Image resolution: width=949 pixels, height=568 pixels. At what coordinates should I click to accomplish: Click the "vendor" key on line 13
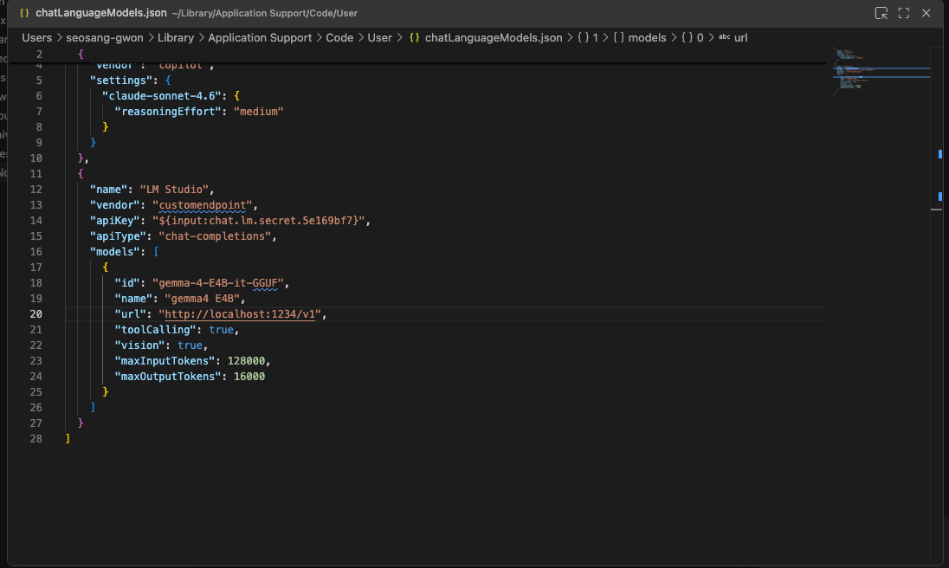(115, 205)
